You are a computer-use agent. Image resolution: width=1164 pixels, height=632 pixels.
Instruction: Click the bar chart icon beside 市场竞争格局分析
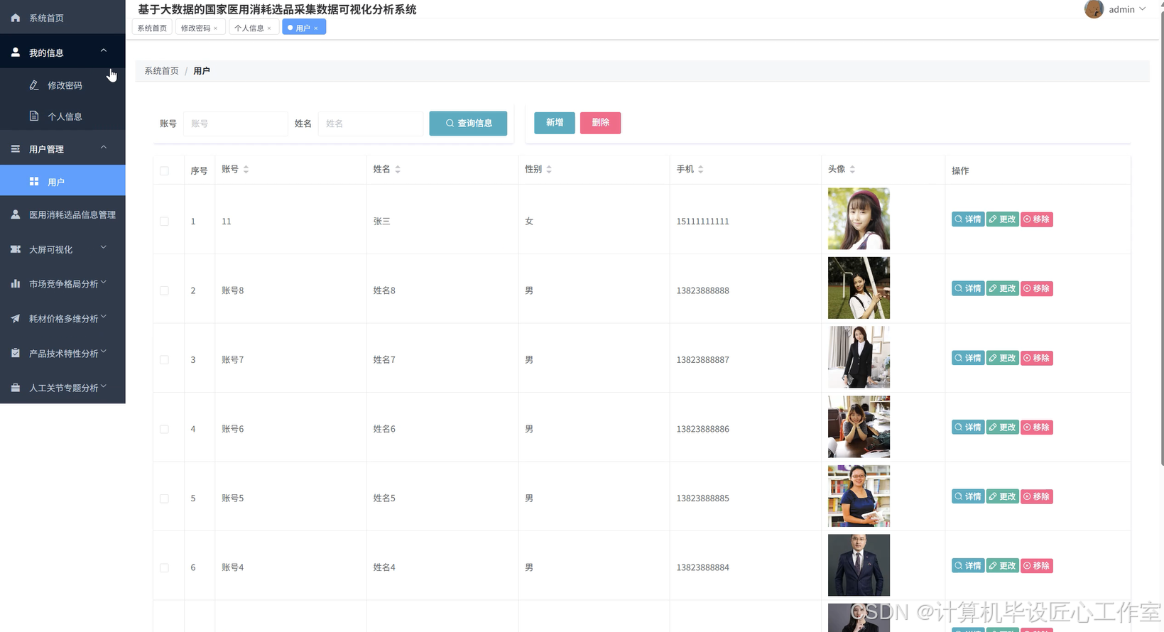click(x=16, y=283)
